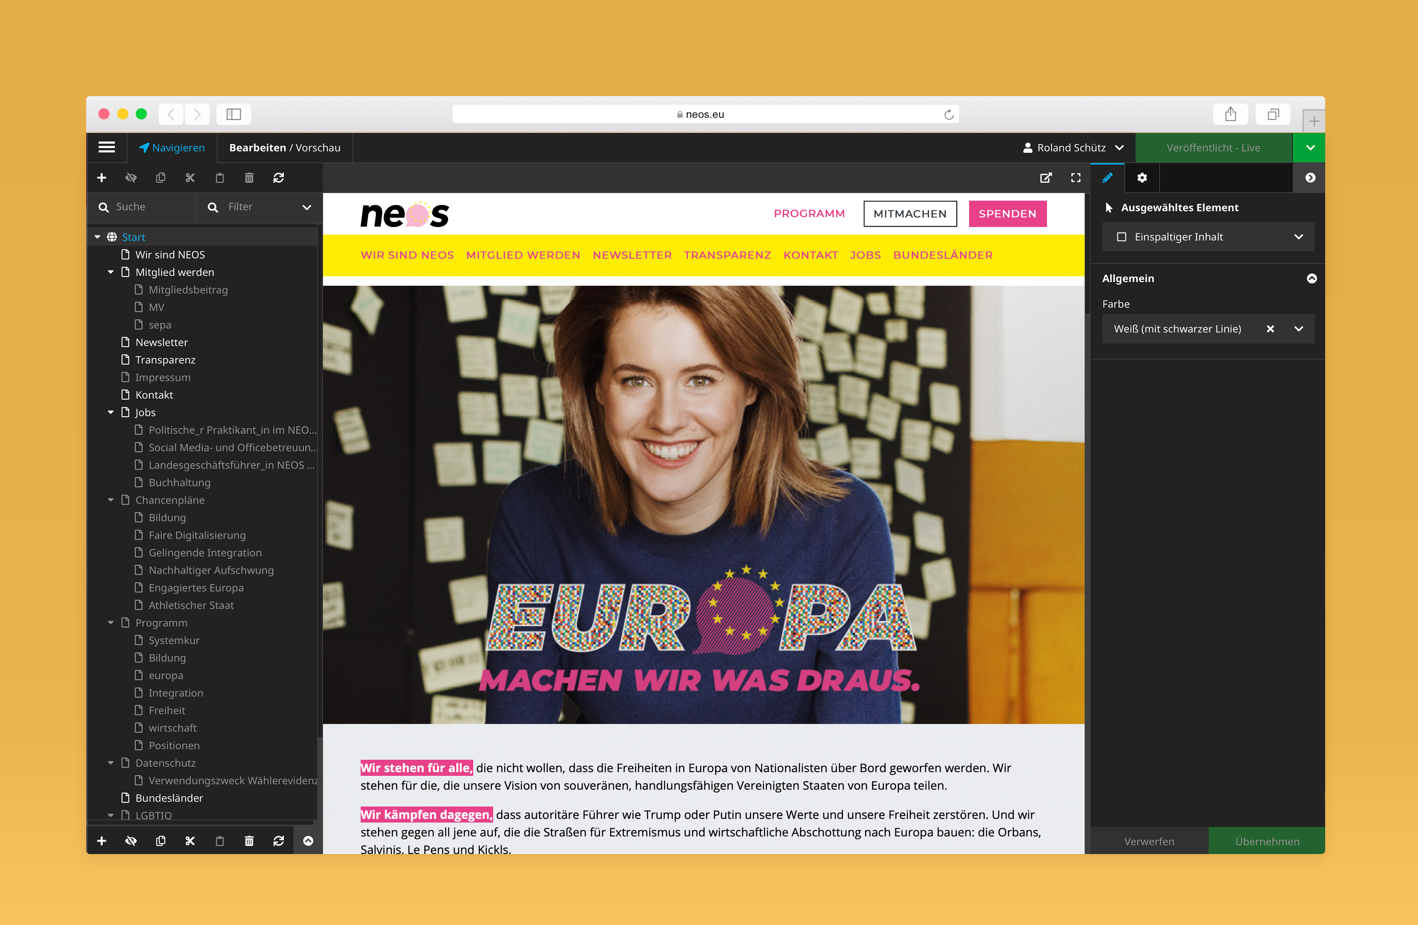Select the Wir sind NEOS page
Viewport: 1418px width, 925px height.
(x=170, y=255)
